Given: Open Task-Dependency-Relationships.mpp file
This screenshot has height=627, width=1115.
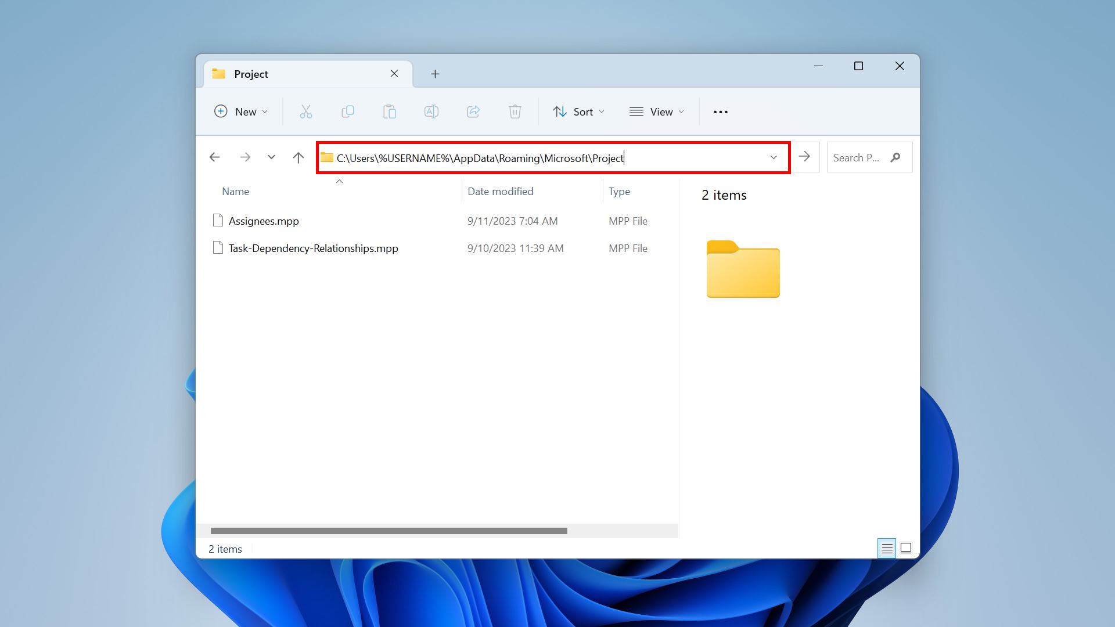Looking at the screenshot, I should 313,248.
